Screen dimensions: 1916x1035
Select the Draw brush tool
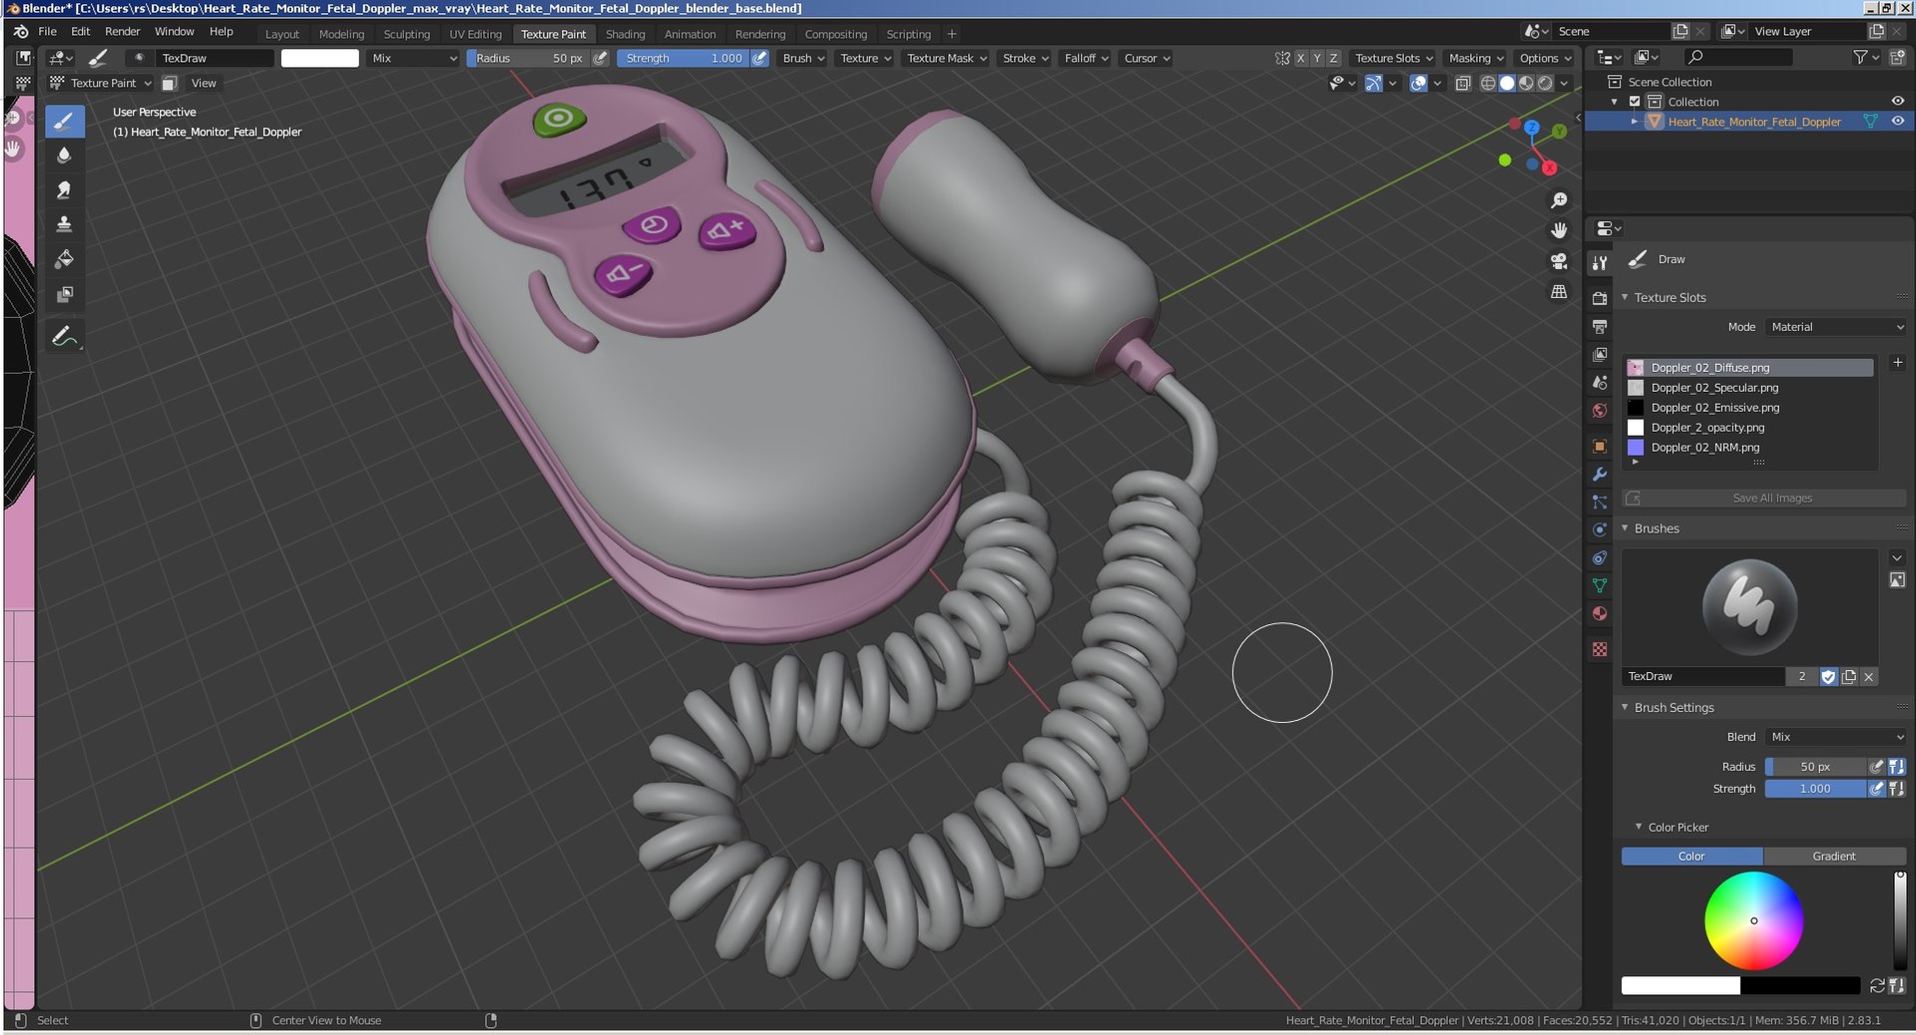click(x=64, y=122)
